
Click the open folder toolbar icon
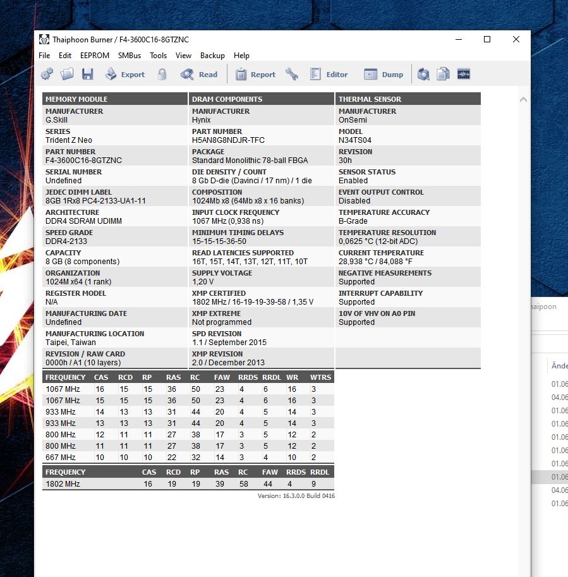(x=67, y=74)
